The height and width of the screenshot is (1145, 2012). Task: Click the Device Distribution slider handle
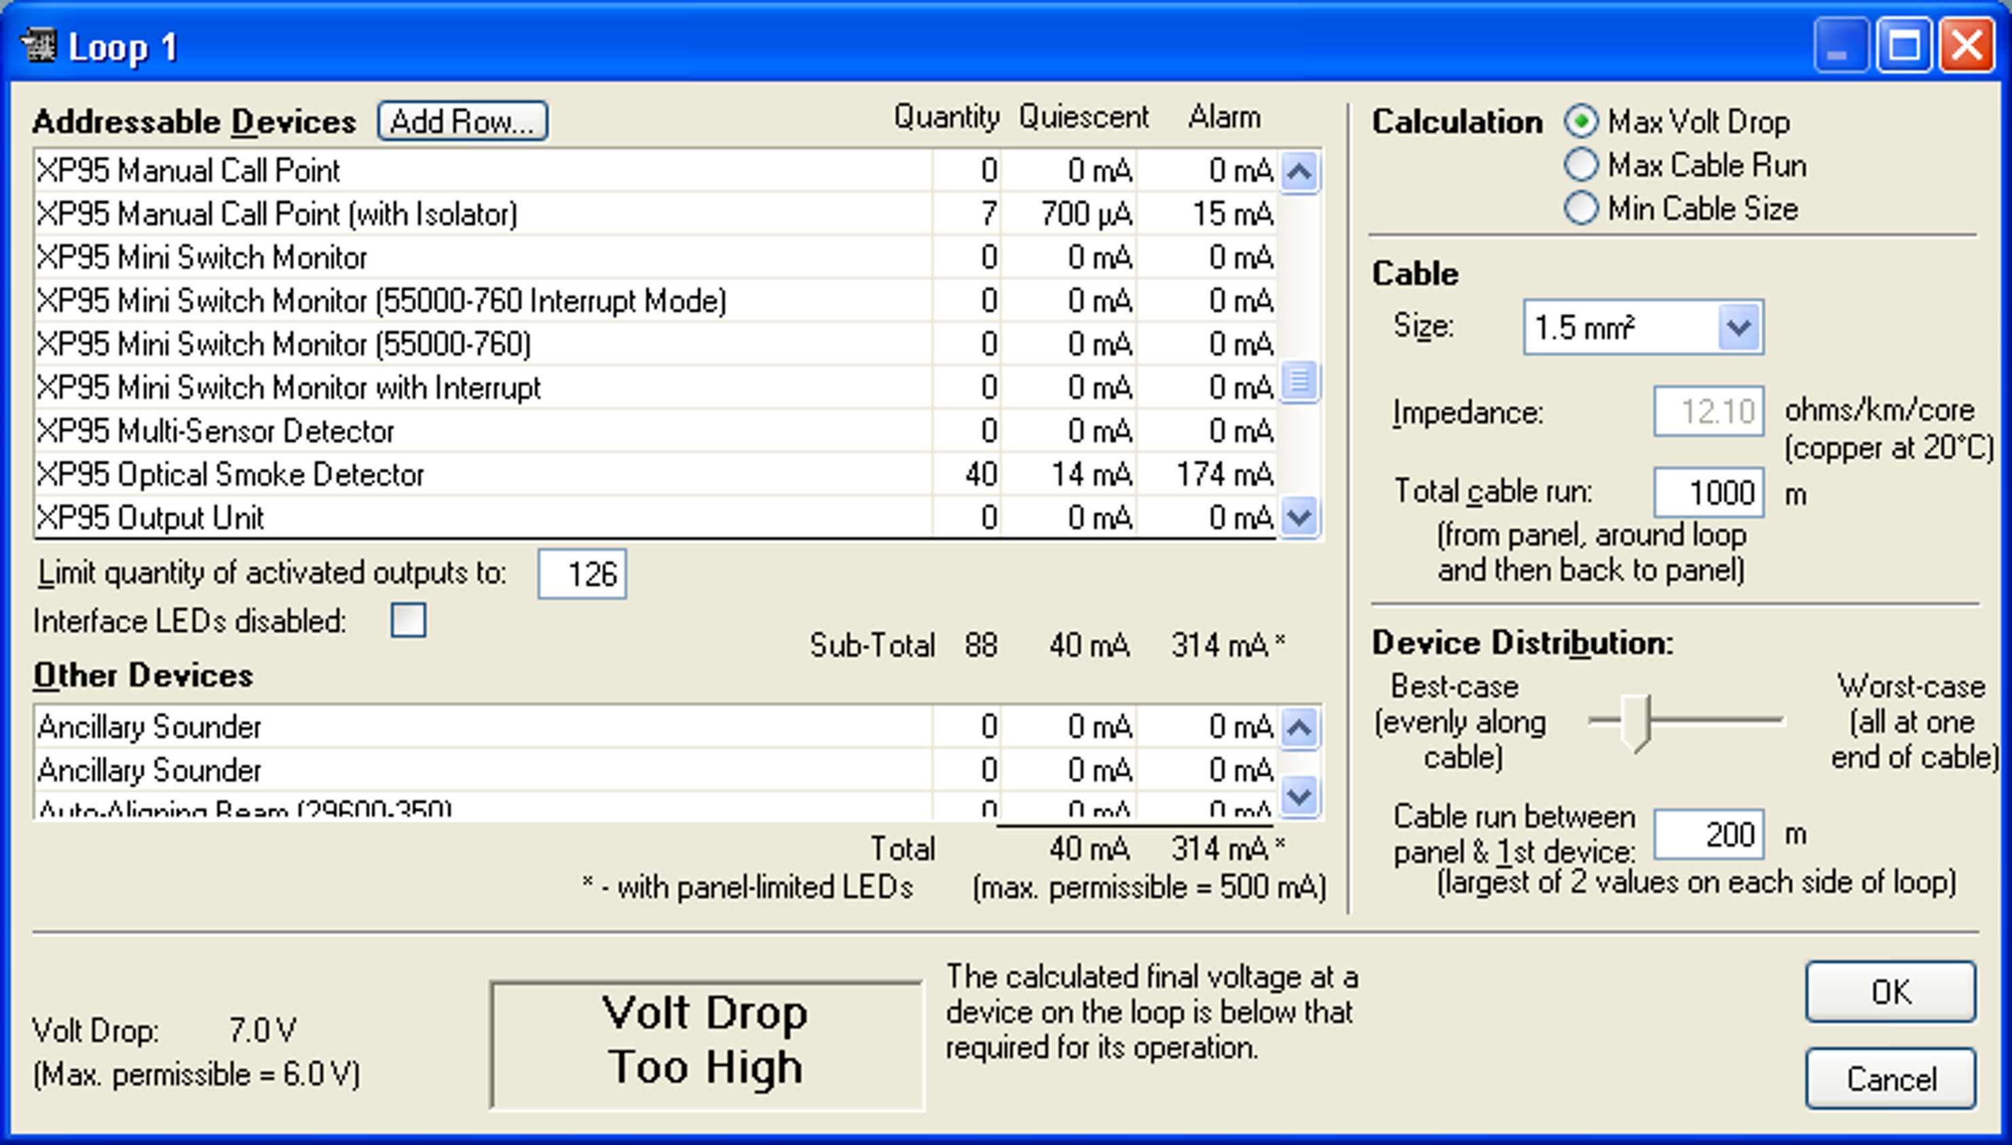pyautogui.click(x=1637, y=722)
